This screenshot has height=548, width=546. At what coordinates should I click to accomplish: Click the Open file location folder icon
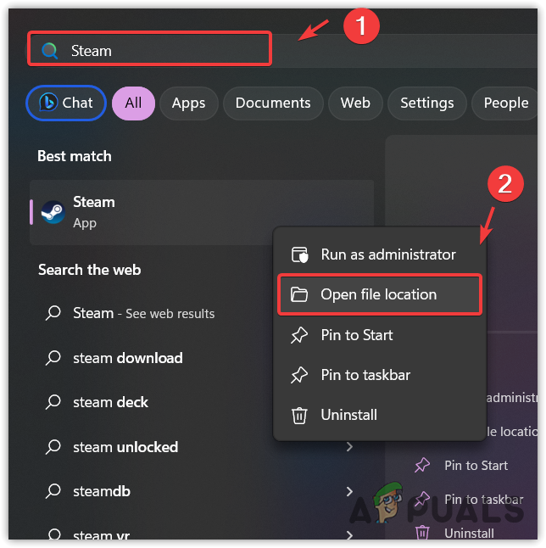pyautogui.click(x=299, y=294)
